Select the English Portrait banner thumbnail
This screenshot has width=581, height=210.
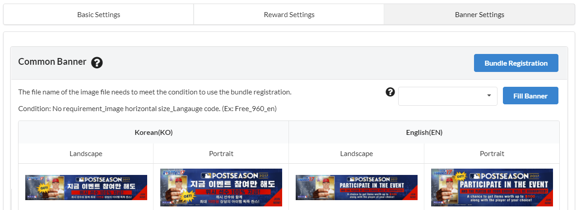point(492,188)
